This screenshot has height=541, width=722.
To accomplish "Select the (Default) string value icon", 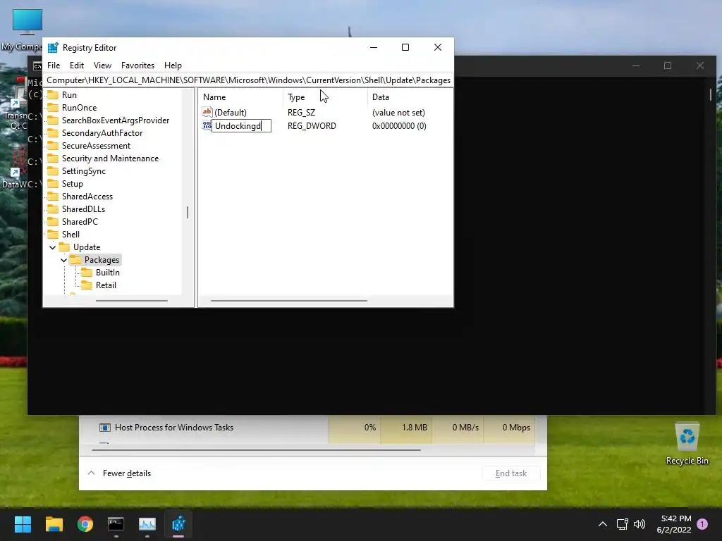I will click(x=207, y=112).
